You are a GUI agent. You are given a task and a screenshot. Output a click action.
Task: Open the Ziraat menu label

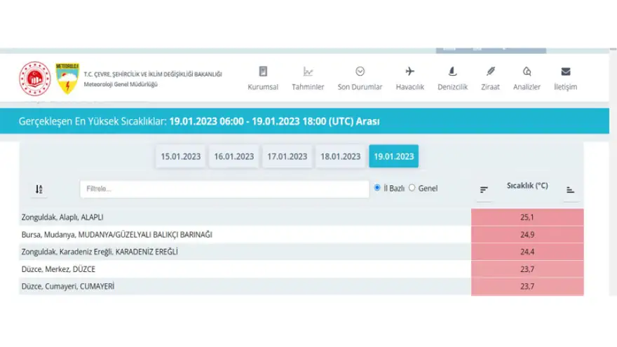490,87
